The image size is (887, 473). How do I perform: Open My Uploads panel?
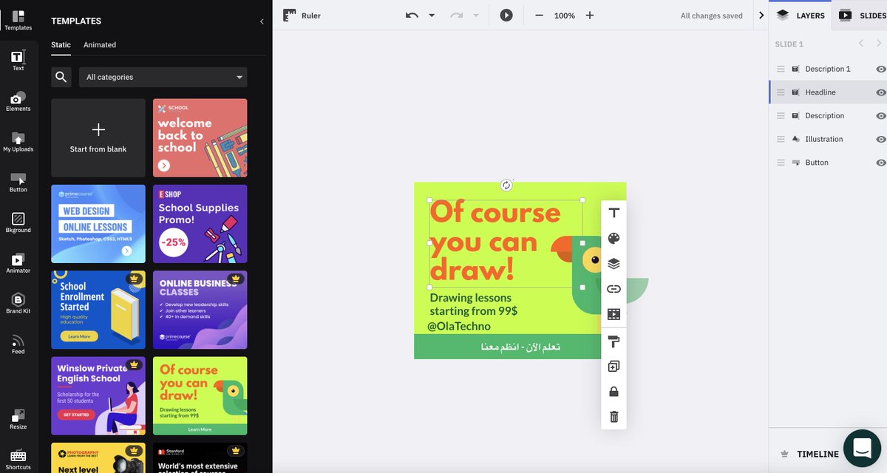[x=18, y=142]
